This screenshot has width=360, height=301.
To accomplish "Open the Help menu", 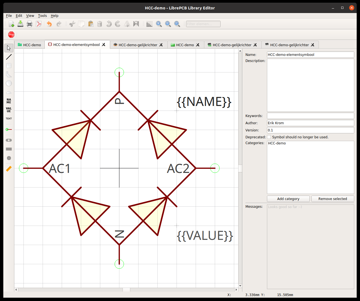I will (x=54, y=16).
